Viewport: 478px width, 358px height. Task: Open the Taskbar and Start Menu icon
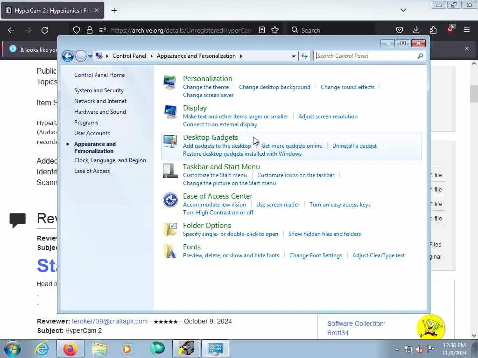170,171
